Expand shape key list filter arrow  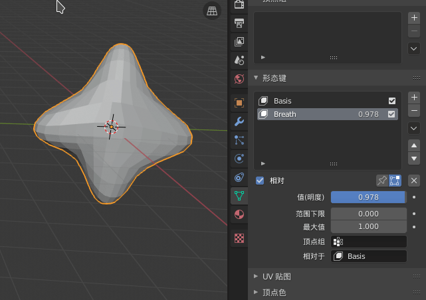(x=263, y=163)
